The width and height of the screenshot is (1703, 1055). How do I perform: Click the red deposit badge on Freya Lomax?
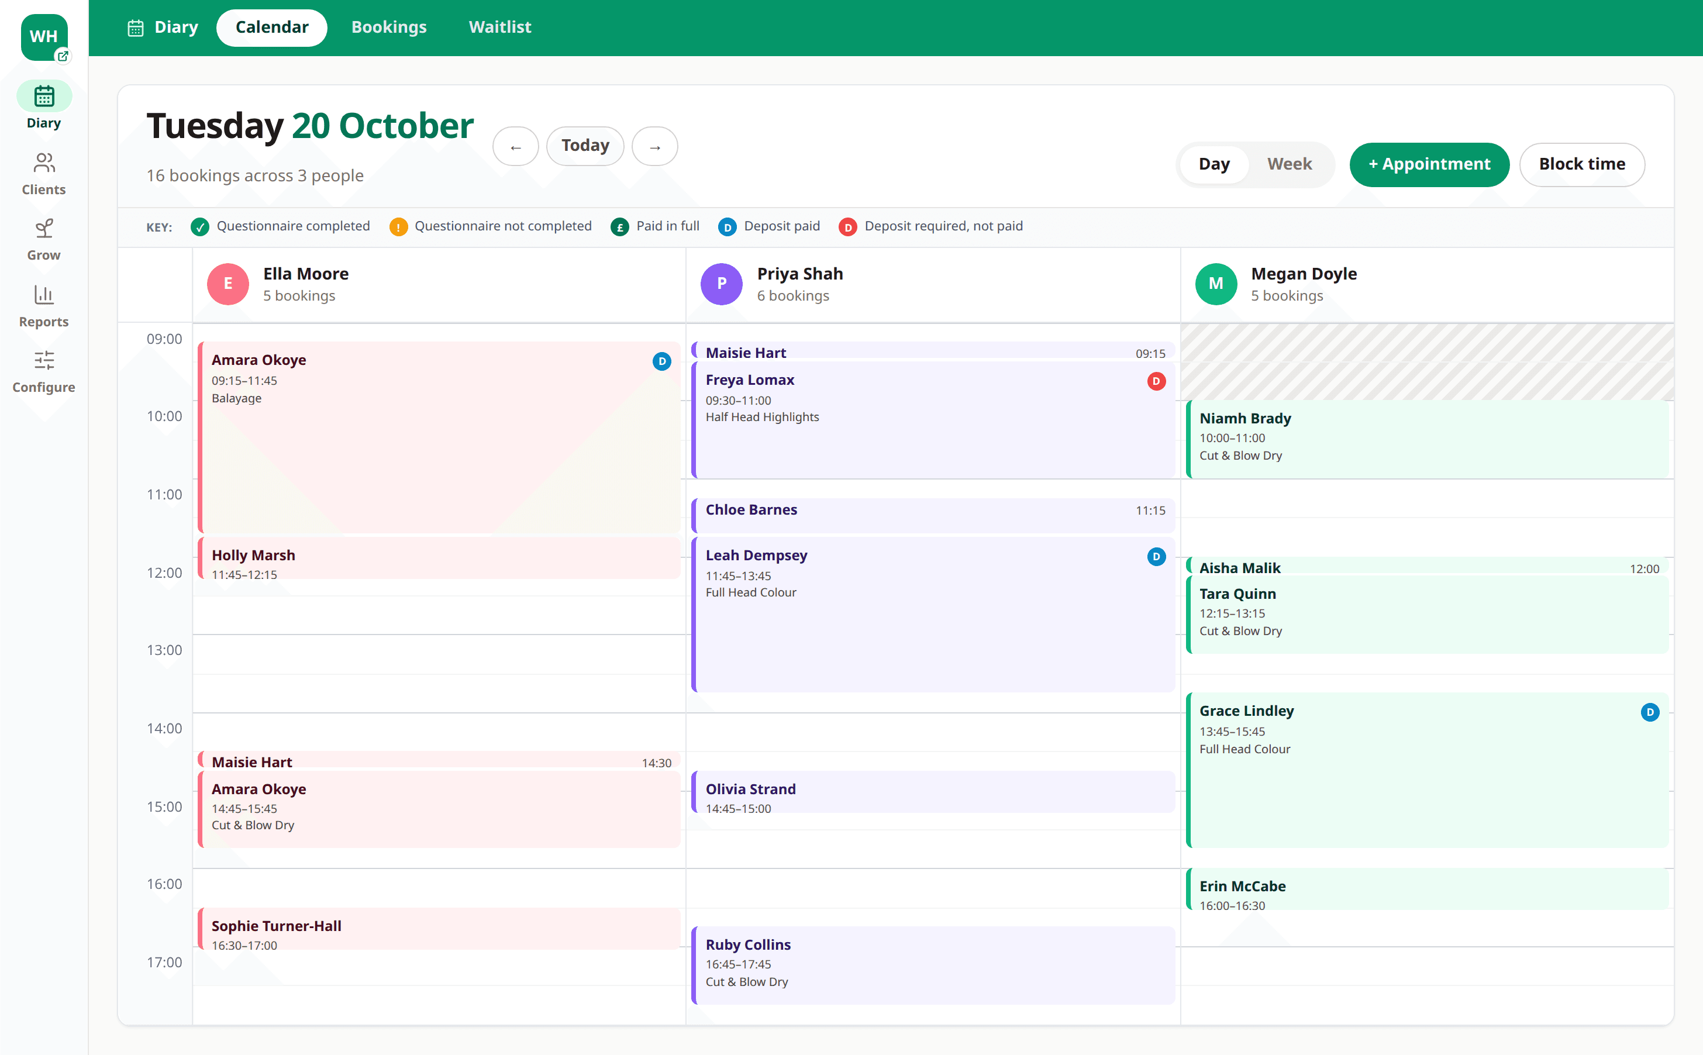pos(1156,382)
